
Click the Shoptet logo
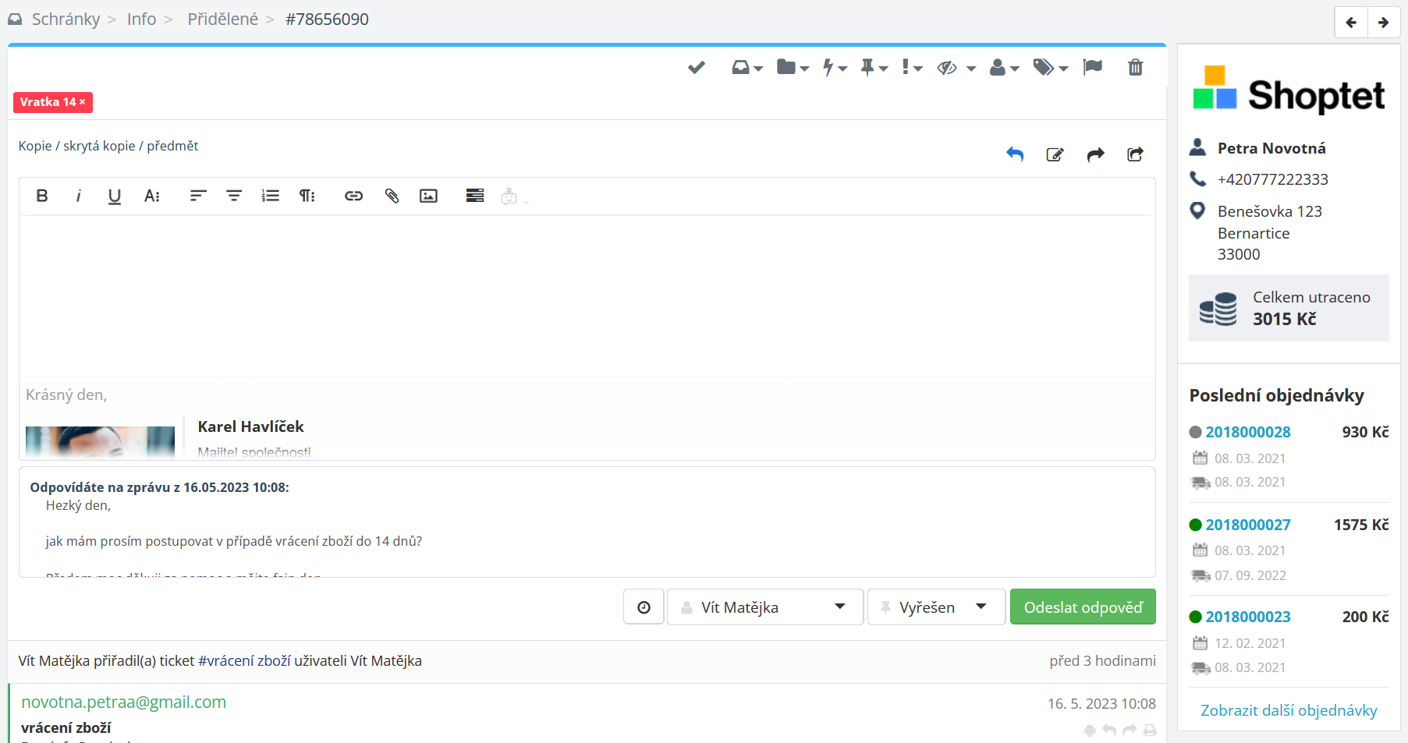click(1289, 90)
